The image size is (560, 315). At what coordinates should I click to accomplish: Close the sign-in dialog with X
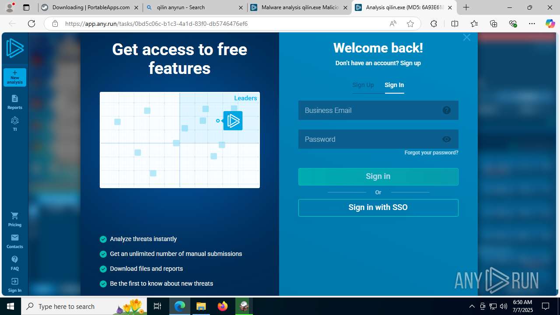467,38
